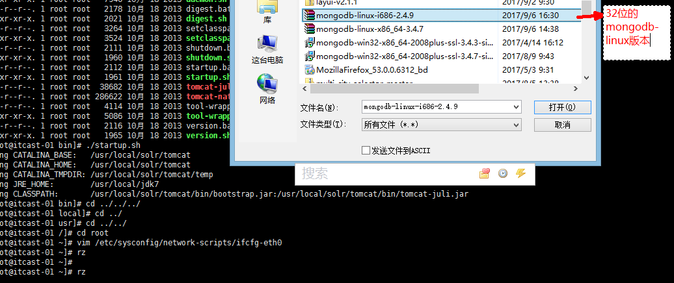Click the ./startup.sh command in terminal
The width and height of the screenshot is (674, 283).
point(113,145)
